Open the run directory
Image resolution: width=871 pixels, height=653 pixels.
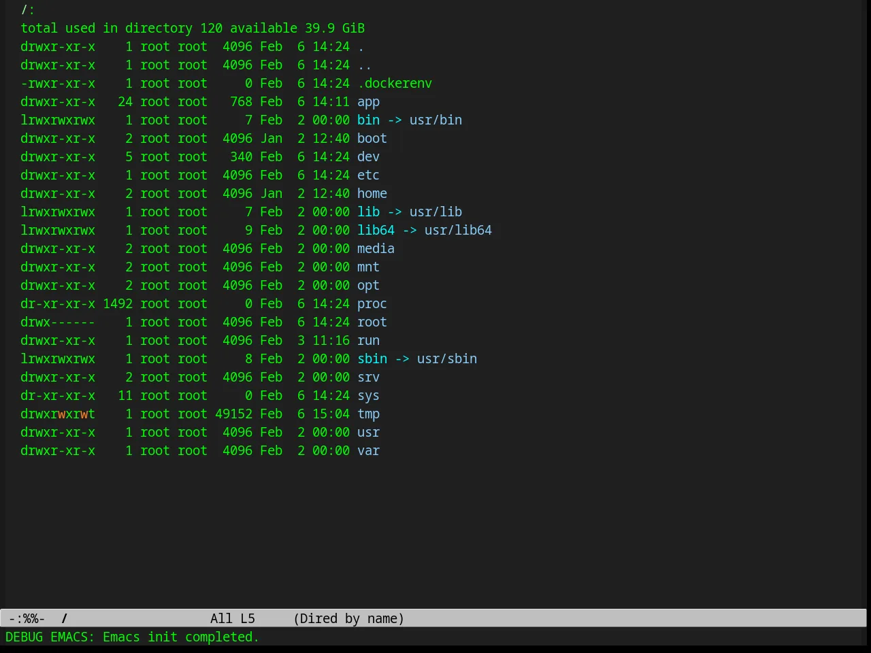point(368,341)
